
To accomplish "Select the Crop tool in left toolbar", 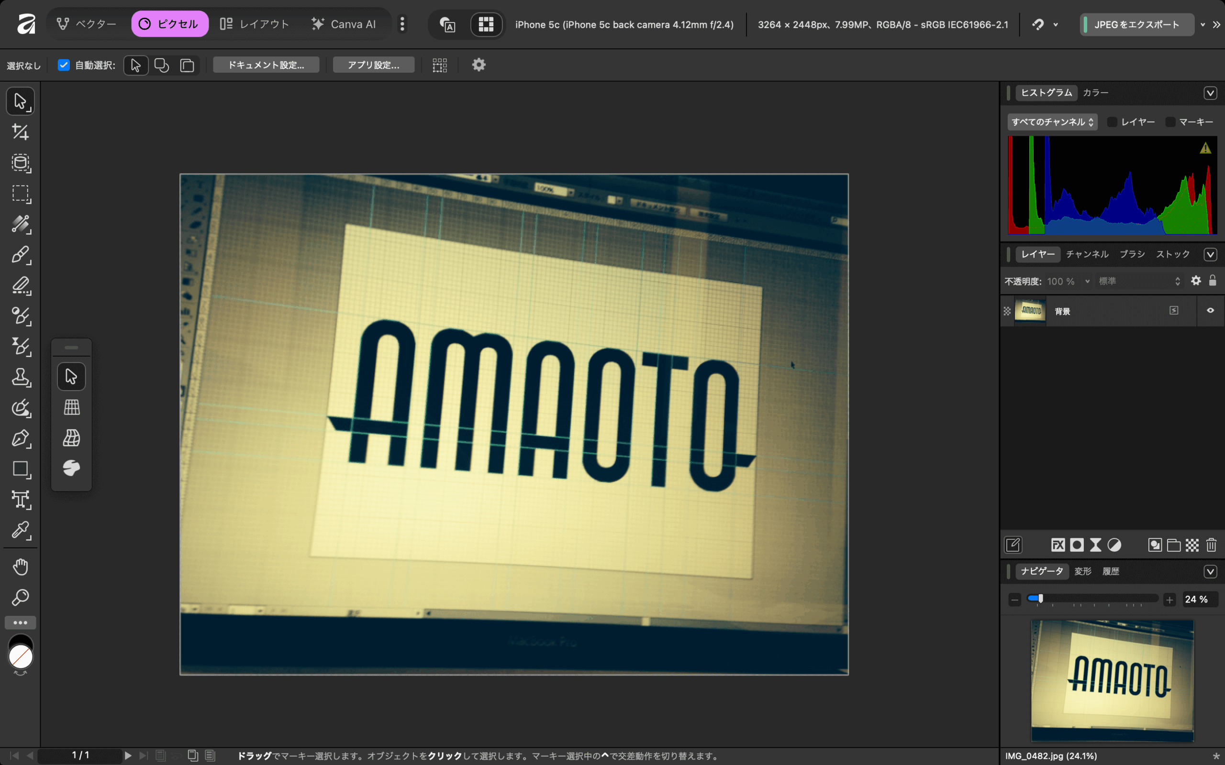I will tap(20, 132).
